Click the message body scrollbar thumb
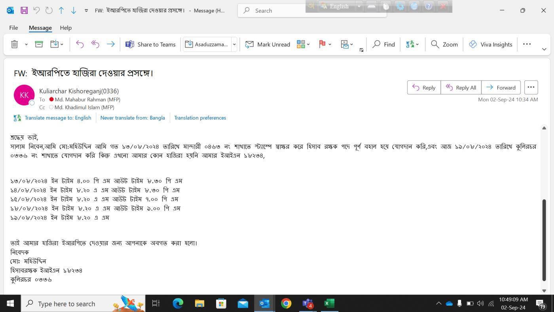 coord(544,240)
